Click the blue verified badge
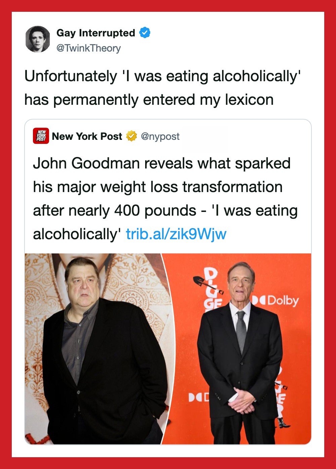Screen dimensions: 336x469 tap(145, 33)
